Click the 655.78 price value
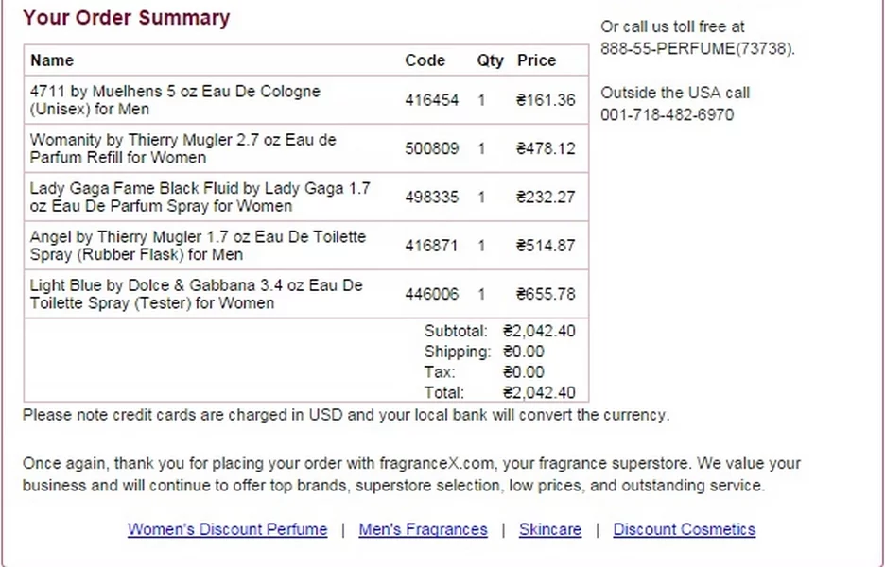Viewport: 885px width, 567px height. click(x=546, y=294)
